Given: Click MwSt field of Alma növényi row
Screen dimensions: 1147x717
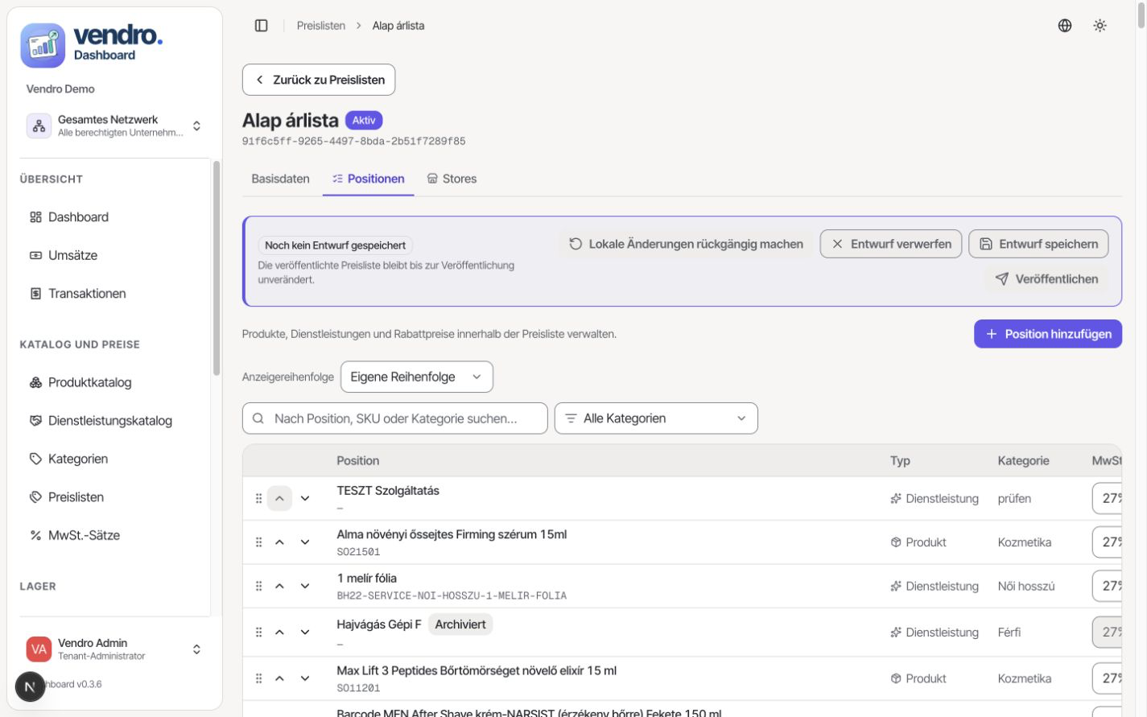Looking at the screenshot, I should [x=1107, y=542].
